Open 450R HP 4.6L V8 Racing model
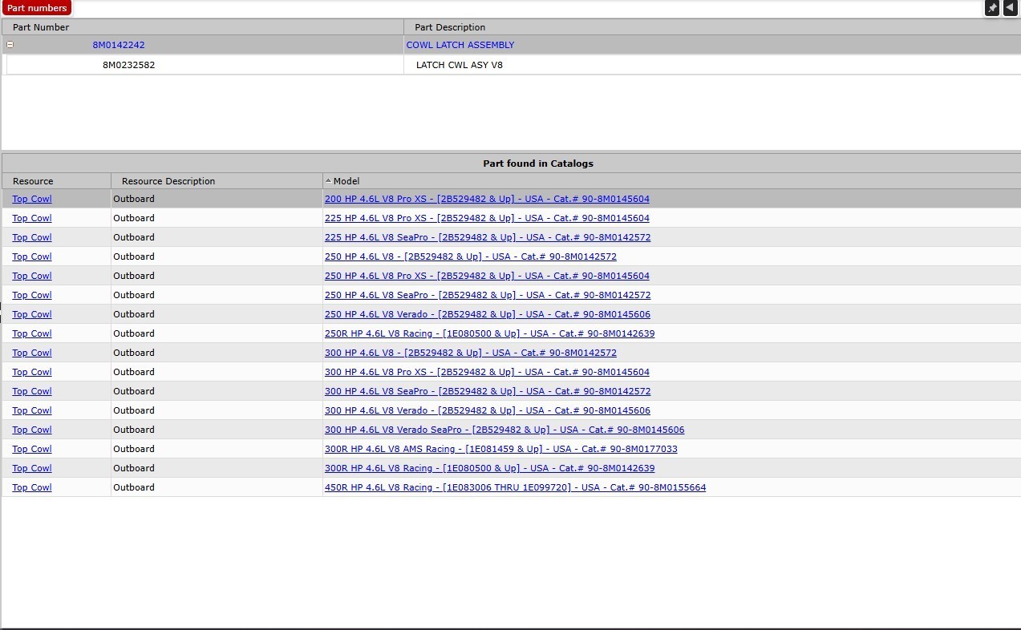Image resolution: width=1021 pixels, height=630 pixels. click(x=515, y=487)
